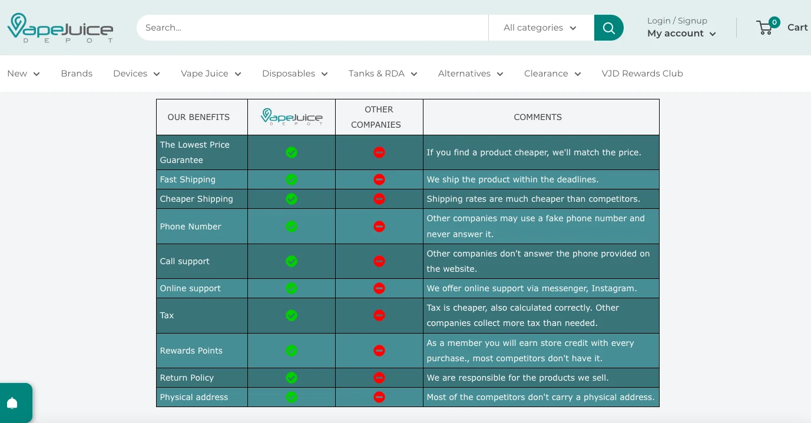Expand the New menu
The image size is (811, 423).
(x=24, y=74)
